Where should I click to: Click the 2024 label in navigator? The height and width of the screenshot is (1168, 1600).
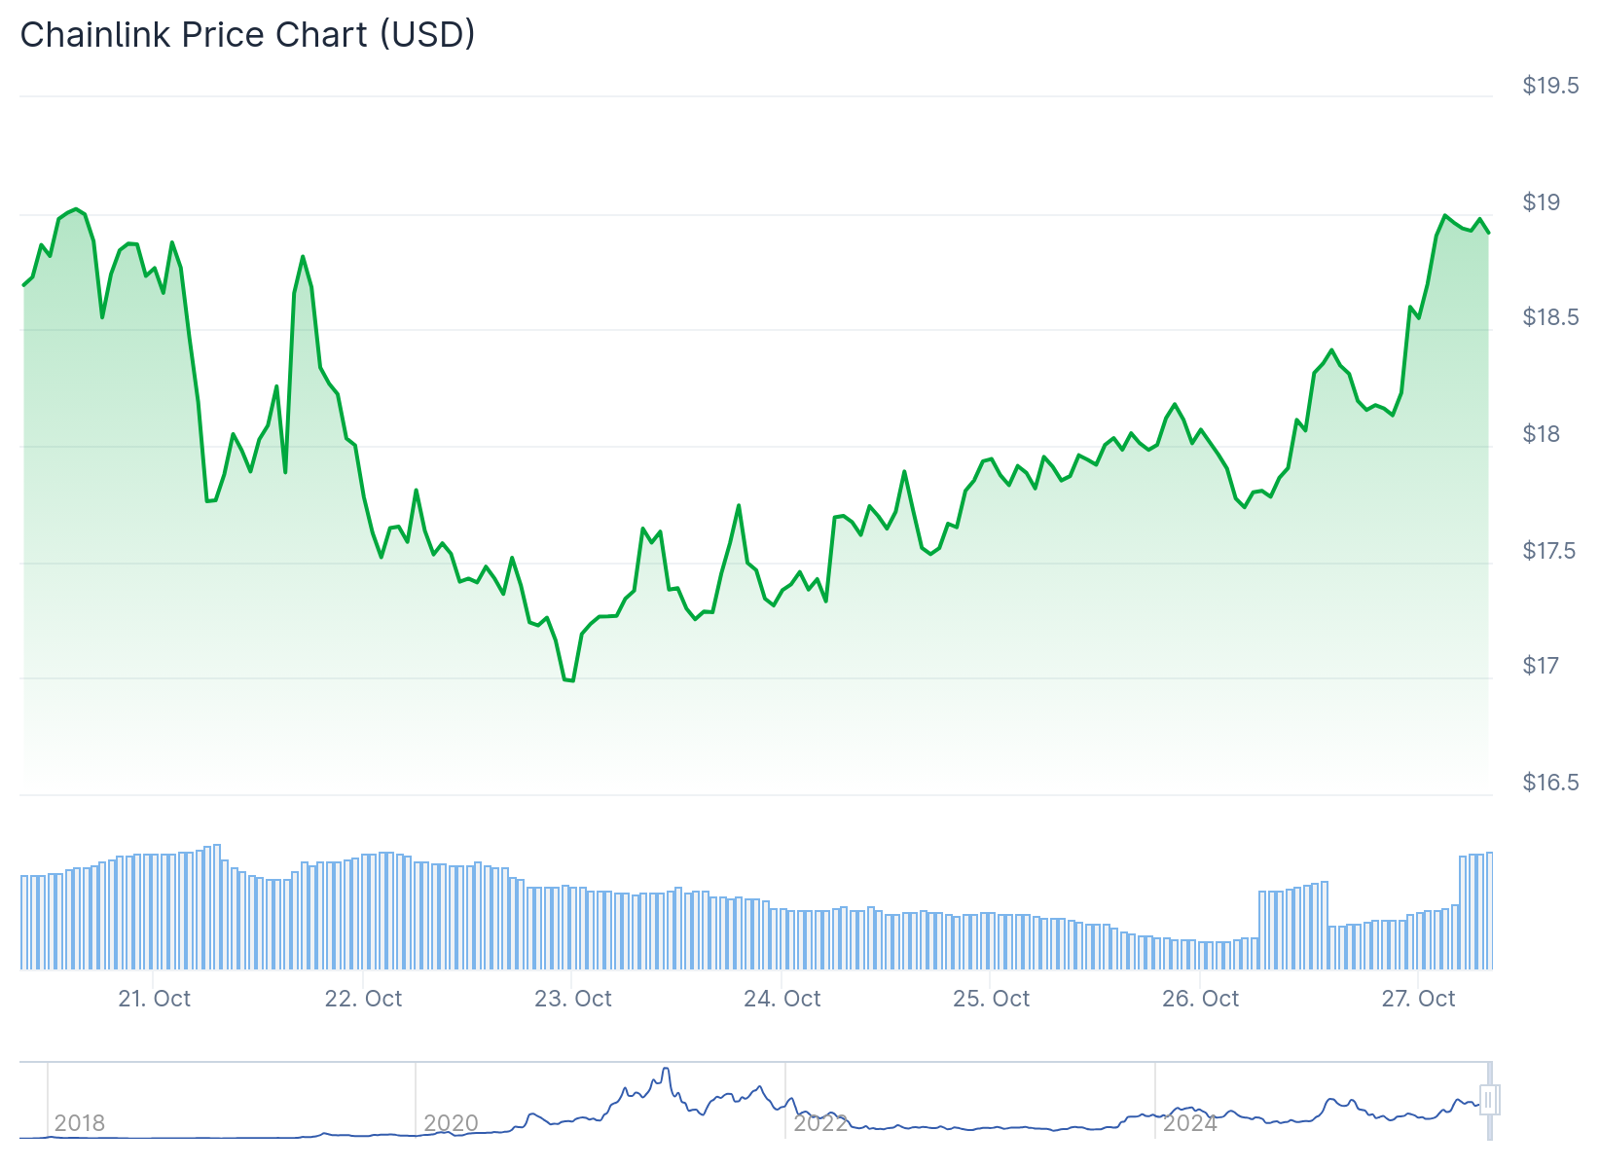[1190, 1123]
